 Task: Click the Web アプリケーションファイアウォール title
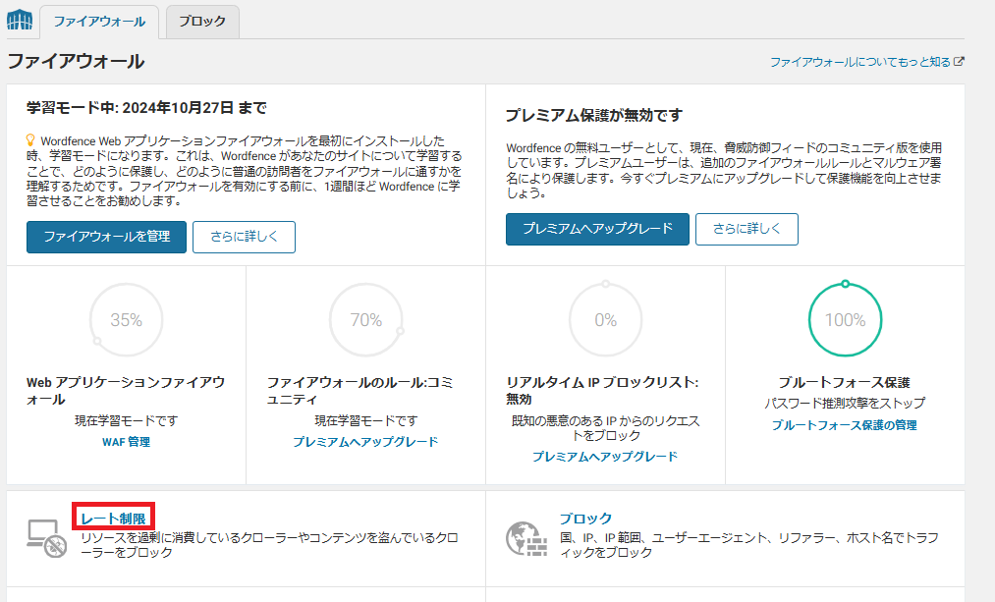(126, 391)
